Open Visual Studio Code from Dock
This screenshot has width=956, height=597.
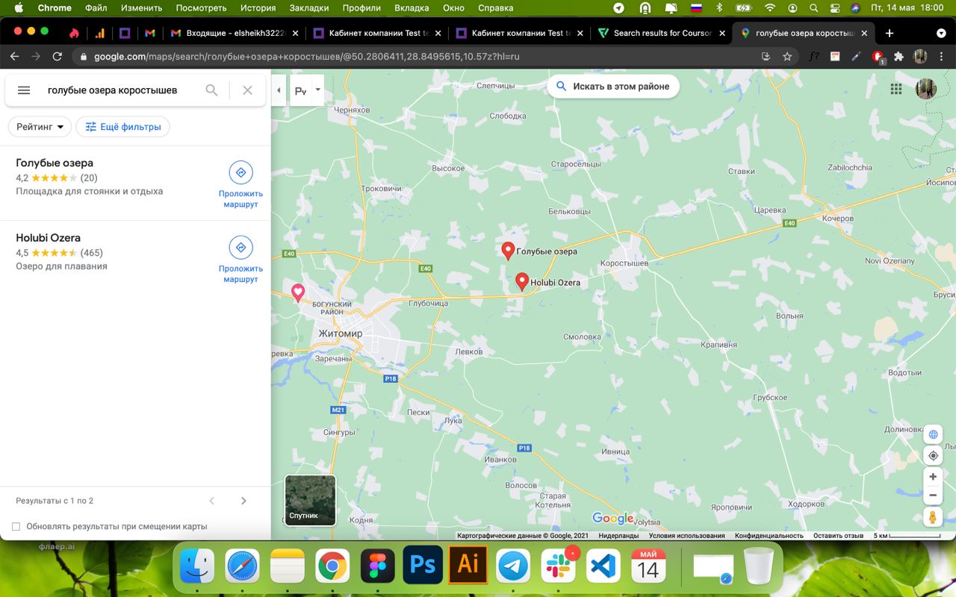pyautogui.click(x=603, y=566)
